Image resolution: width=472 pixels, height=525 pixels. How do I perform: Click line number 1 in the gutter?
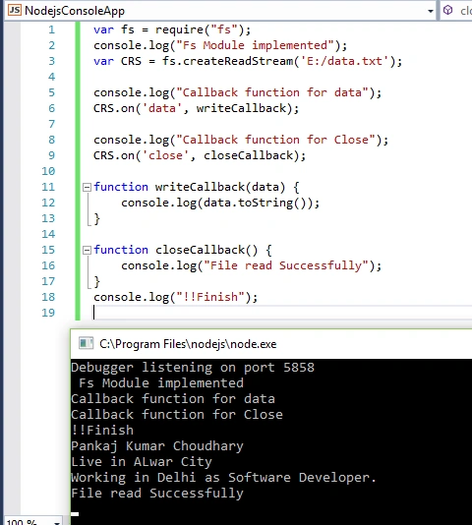[x=51, y=29]
